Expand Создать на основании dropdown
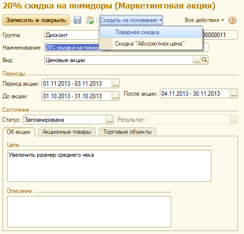Image resolution: width=244 pixels, height=234 pixels. point(131,20)
